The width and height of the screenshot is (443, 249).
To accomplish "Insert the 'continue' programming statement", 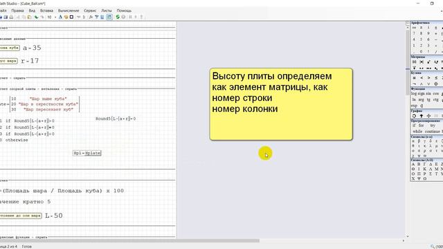I will [x=432, y=131].
